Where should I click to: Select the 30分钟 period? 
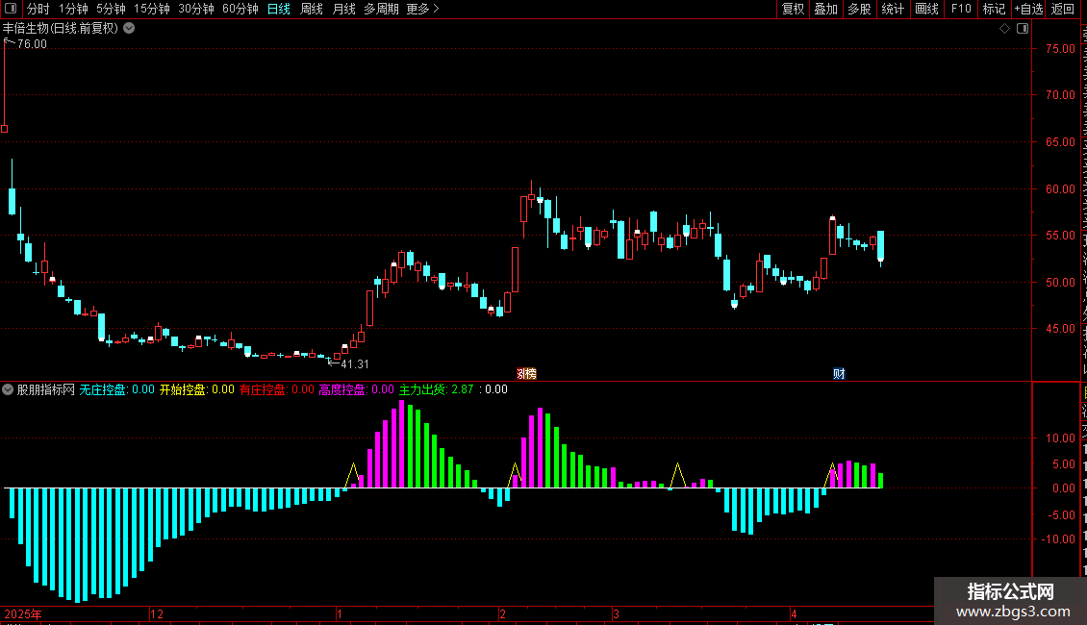point(196,9)
